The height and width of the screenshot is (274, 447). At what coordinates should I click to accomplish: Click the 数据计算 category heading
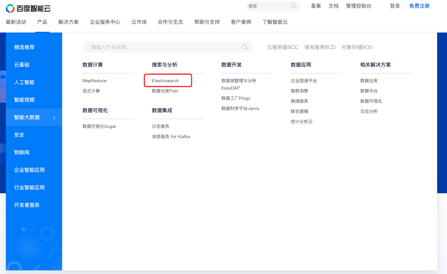point(92,65)
